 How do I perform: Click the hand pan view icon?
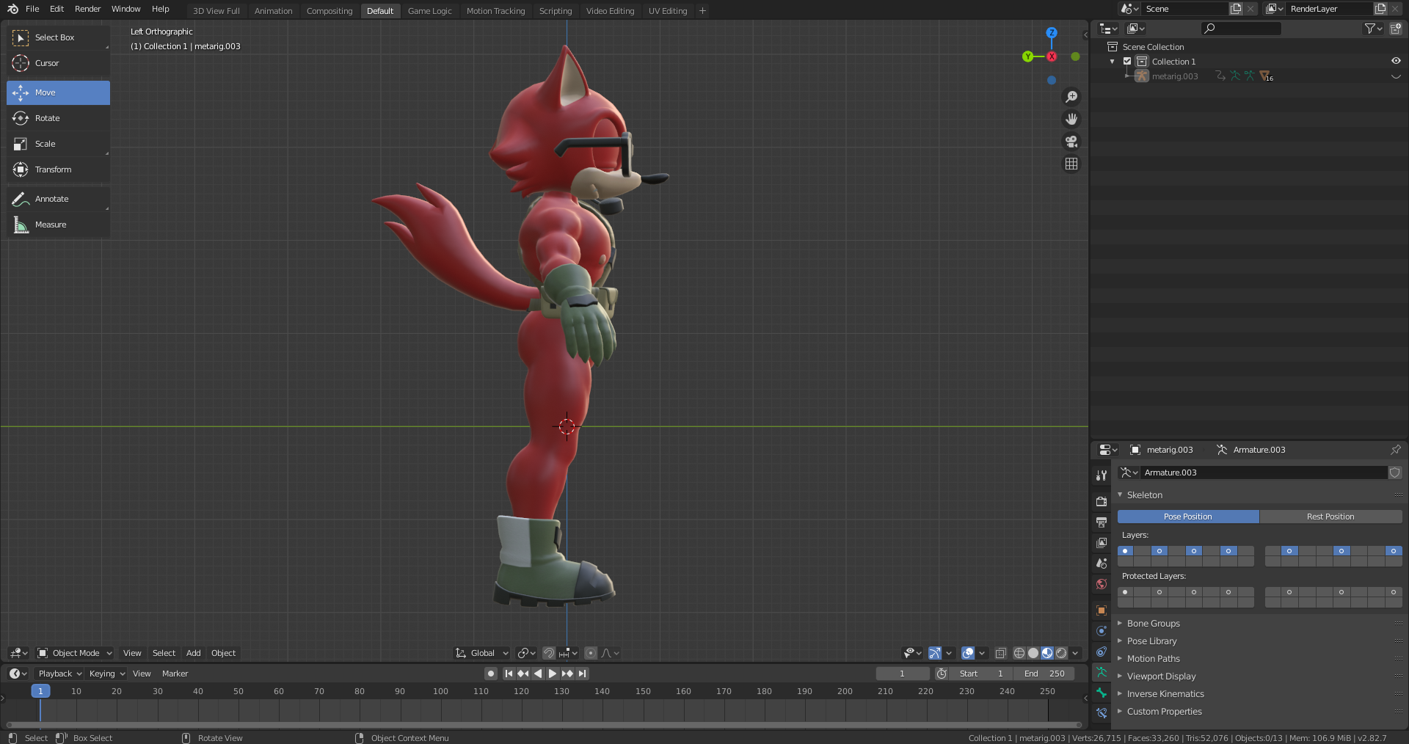click(1071, 119)
